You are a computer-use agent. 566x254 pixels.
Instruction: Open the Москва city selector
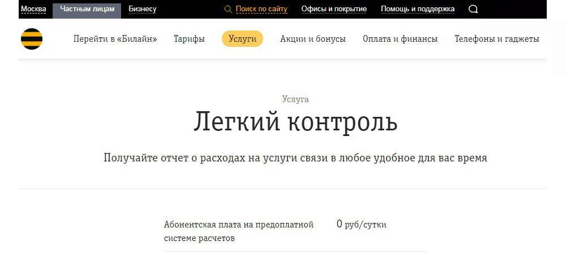tap(33, 9)
